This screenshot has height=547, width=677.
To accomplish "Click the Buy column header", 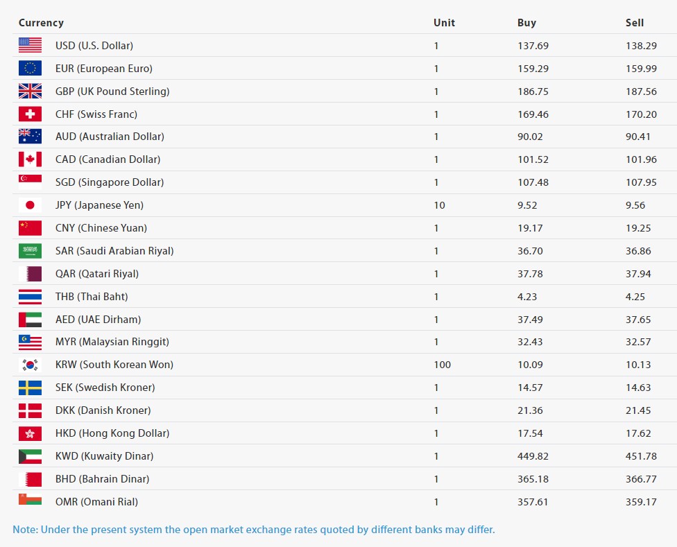I will coord(526,23).
